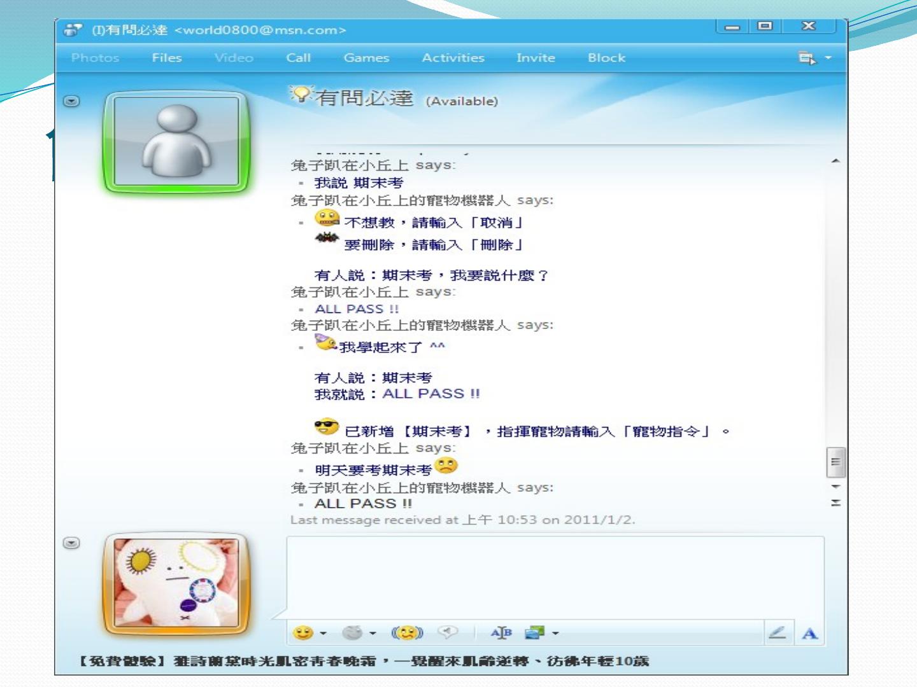This screenshot has height=687, width=917.
Task: Click inside the message input box
Action: coord(555,577)
